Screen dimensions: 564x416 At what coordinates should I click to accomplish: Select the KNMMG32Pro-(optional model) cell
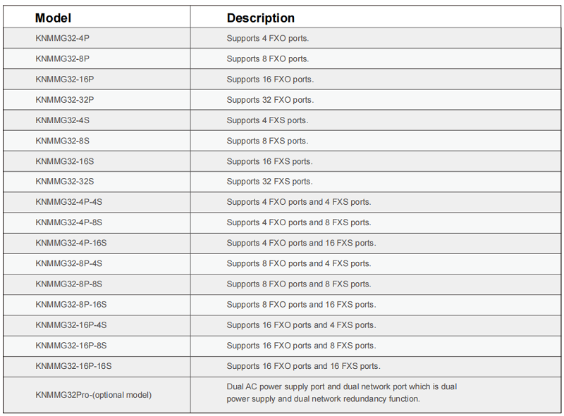point(93,395)
